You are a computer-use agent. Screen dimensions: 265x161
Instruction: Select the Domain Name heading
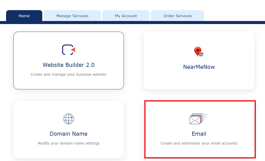click(x=69, y=134)
